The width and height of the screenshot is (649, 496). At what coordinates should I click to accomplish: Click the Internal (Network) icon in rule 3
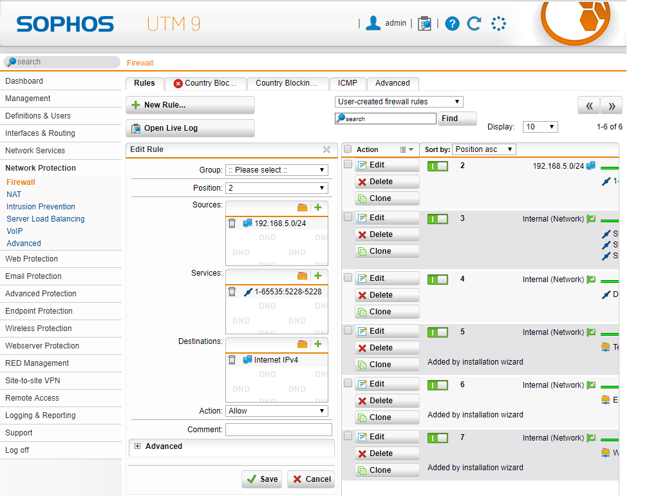point(592,218)
